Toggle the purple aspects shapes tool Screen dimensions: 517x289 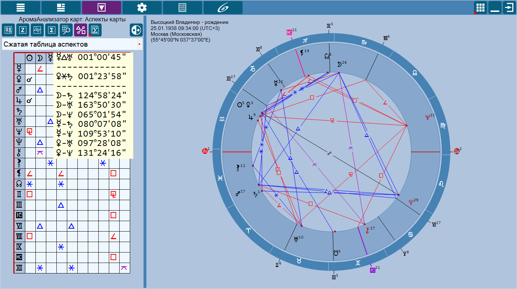tap(81, 30)
